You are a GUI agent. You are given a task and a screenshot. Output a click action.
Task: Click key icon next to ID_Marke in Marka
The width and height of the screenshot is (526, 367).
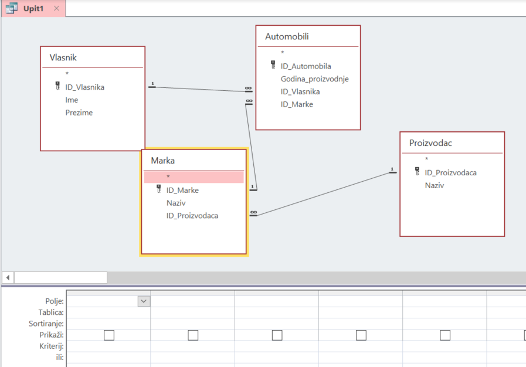tap(159, 189)
